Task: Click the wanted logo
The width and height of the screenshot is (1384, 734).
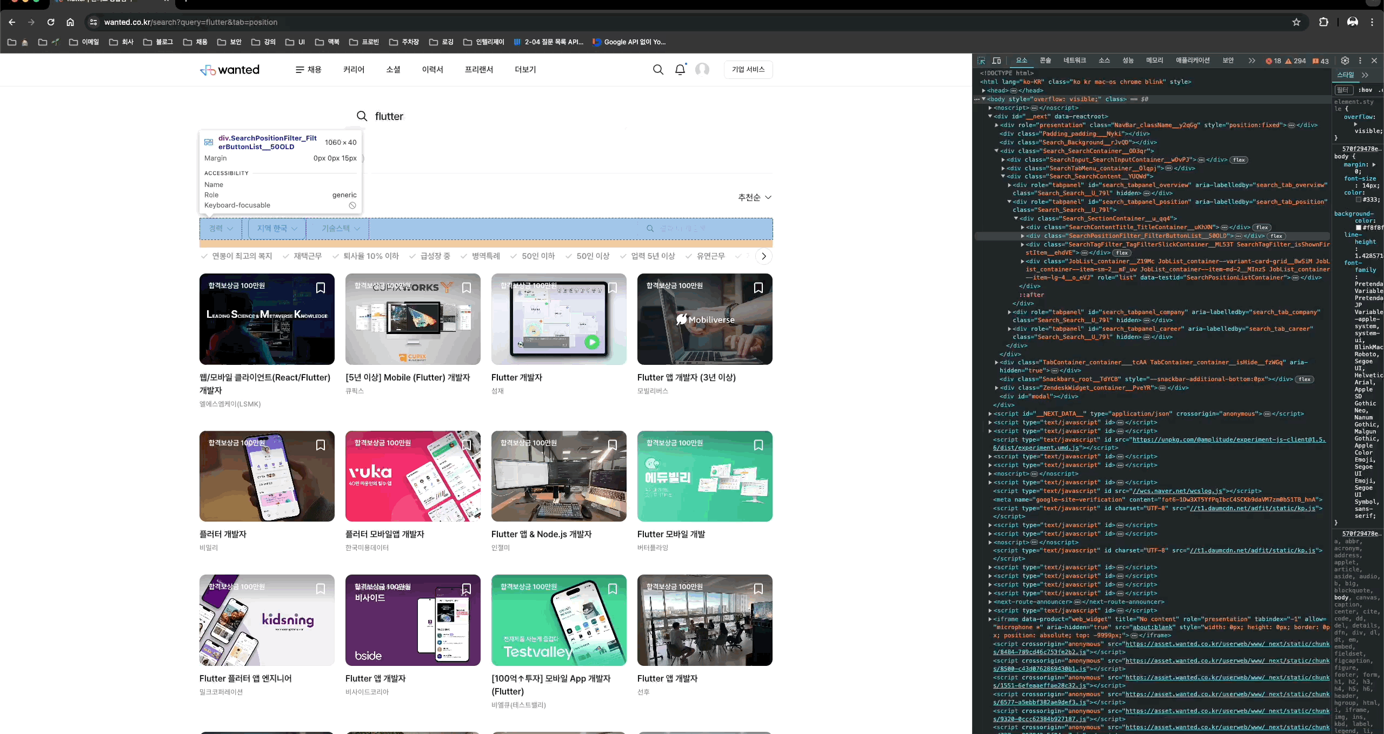Action: tap(230, 70)
